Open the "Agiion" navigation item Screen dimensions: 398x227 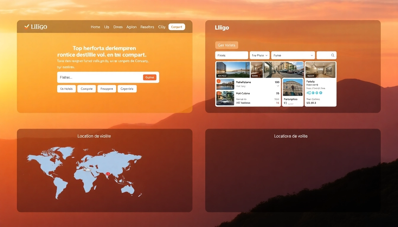(x=131, y=27)
